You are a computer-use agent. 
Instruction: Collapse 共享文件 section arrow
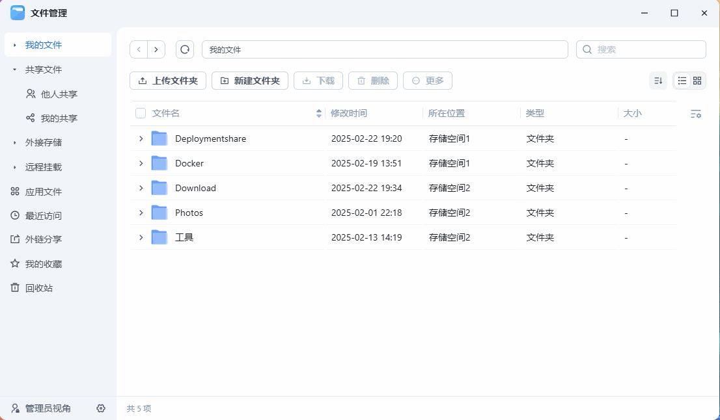tap(15, 70)
